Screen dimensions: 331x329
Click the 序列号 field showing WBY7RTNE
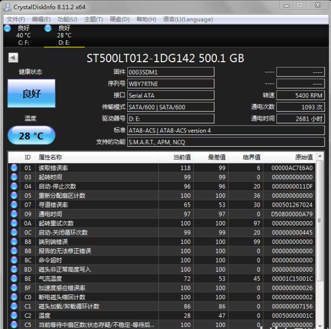click(x=171, y=84)
